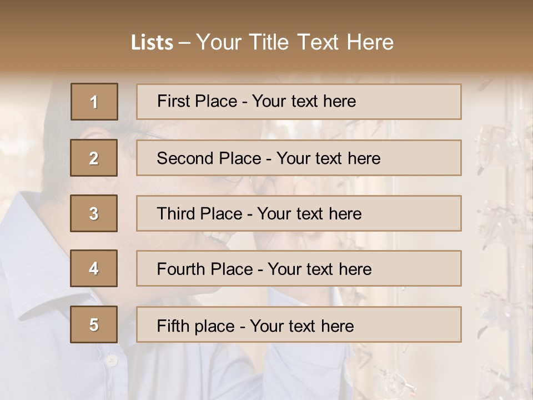This screenshot has width=533, height=400.
Task: Select the number 2 square
Action: (94, 158)
